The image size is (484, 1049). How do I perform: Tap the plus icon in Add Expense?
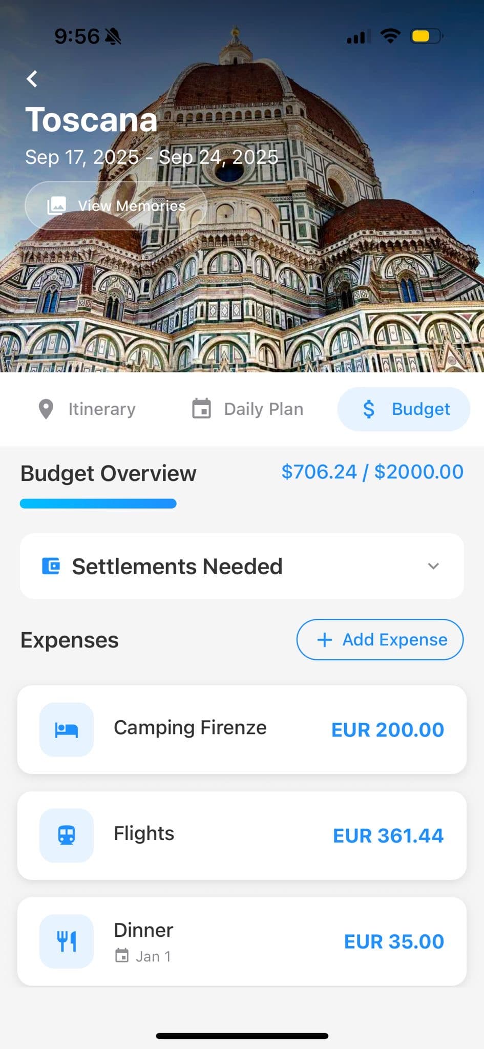tap(325, 640)
